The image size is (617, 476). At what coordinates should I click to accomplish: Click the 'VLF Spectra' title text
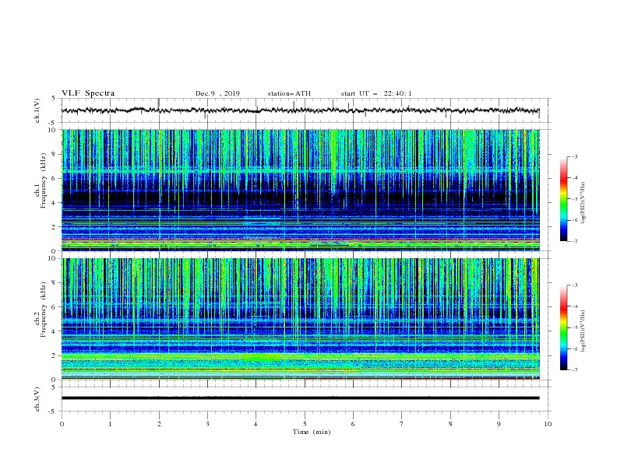pos(88,93)
